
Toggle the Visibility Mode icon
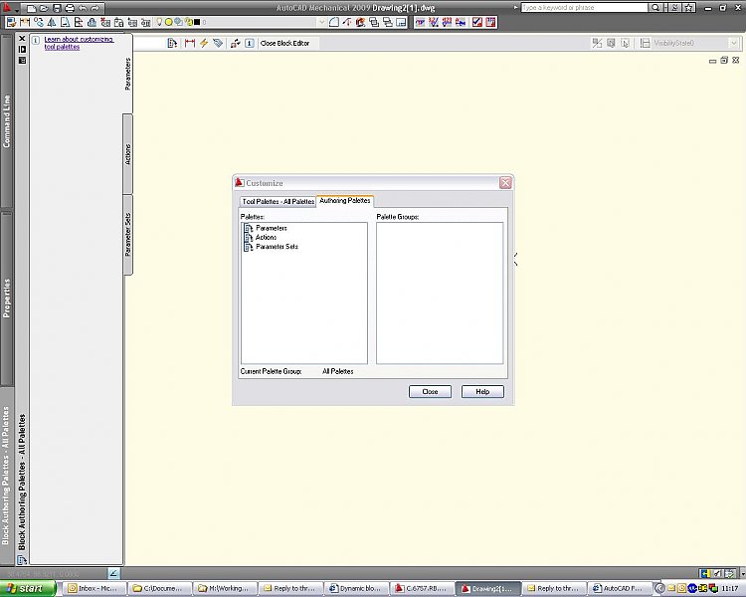pos(597,44)
